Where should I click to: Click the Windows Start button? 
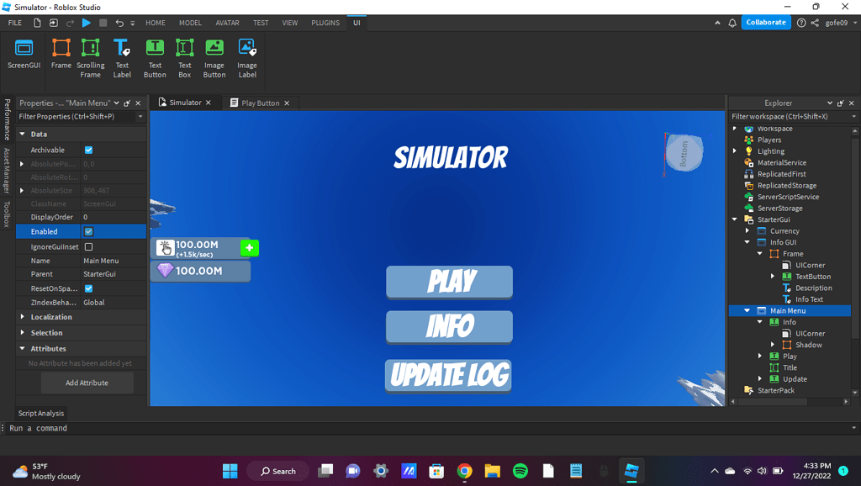[230, 471]
